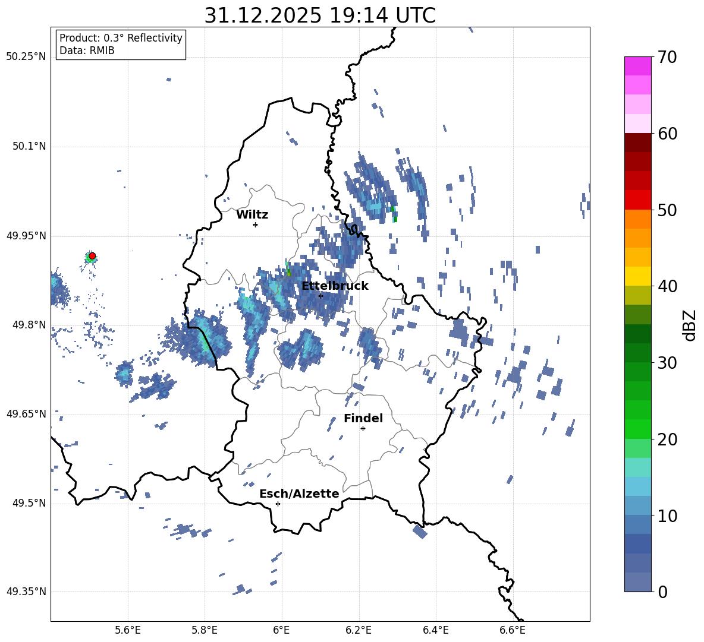The image size is (704, 642).
Task: Click the 49.65°N latitude label
Action: point(26,414)
